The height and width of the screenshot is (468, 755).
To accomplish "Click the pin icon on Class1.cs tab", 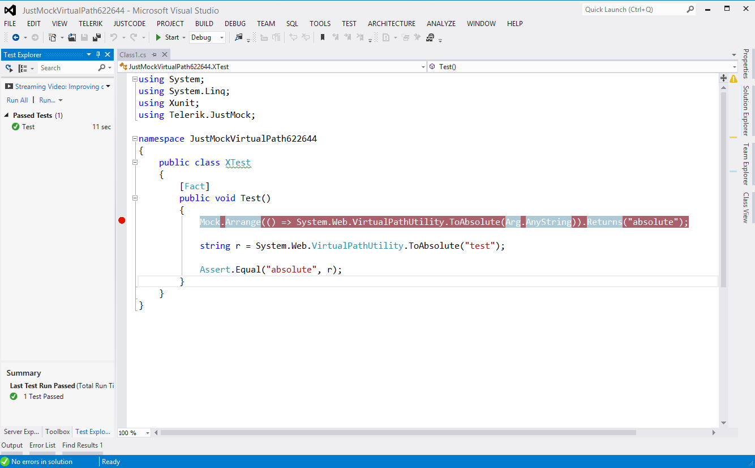I will [154, 54].
